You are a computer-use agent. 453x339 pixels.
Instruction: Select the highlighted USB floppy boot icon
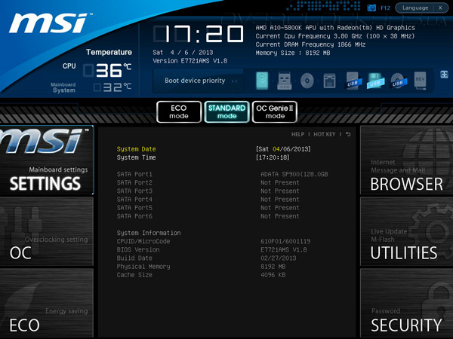[x=375, y=81]
